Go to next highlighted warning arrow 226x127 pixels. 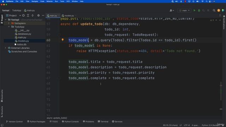(x=220, y=20)
